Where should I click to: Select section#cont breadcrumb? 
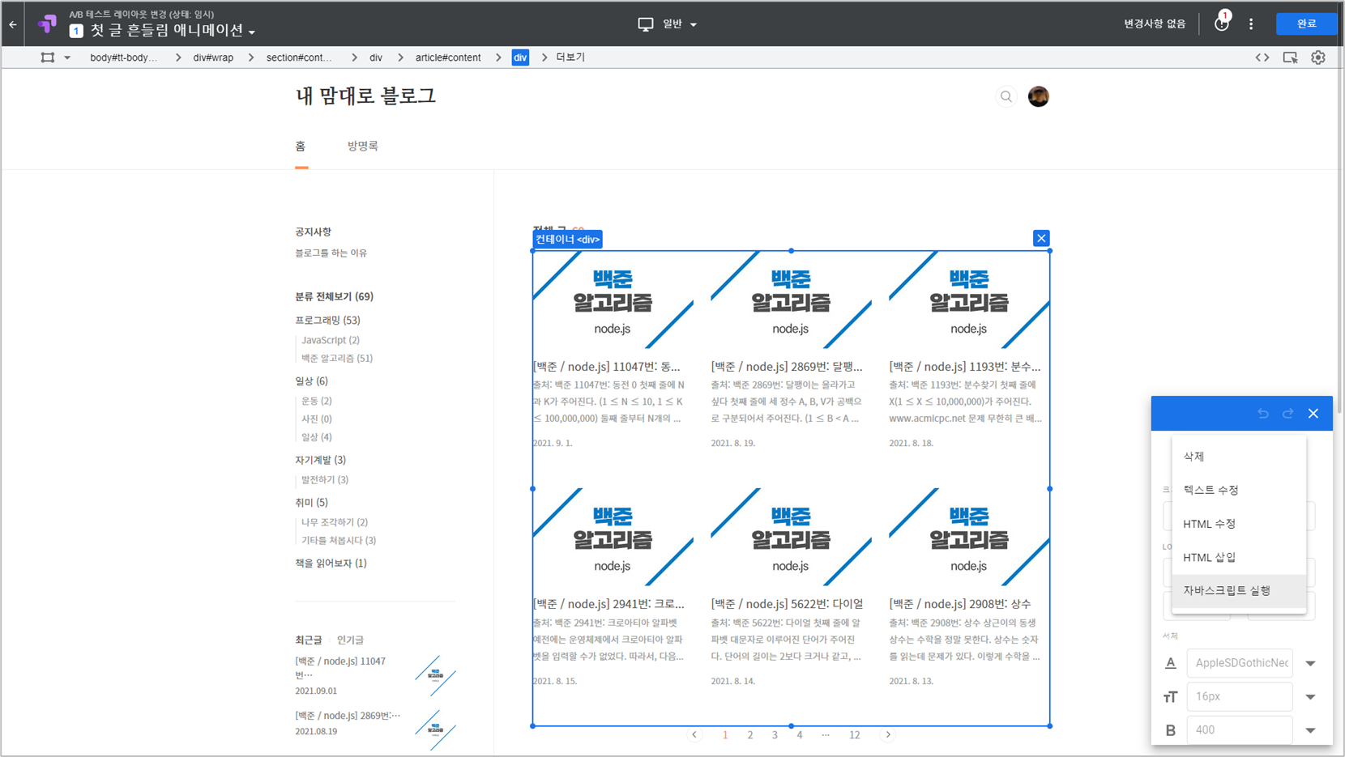[x=299, y=57]
